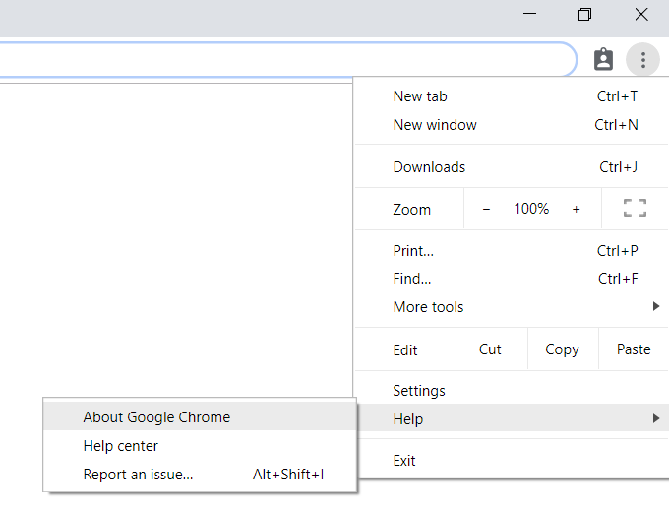669x508 pixels.
Task: Click the Paste button in Edit row
Action: (x=634, y=349)
